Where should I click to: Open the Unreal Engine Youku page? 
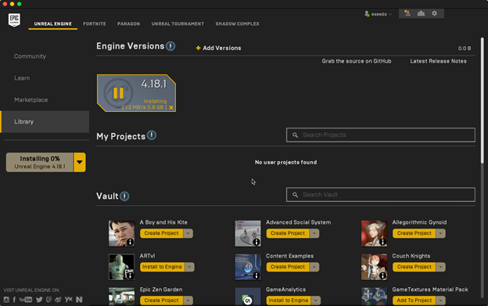click(x=69, y=300)
